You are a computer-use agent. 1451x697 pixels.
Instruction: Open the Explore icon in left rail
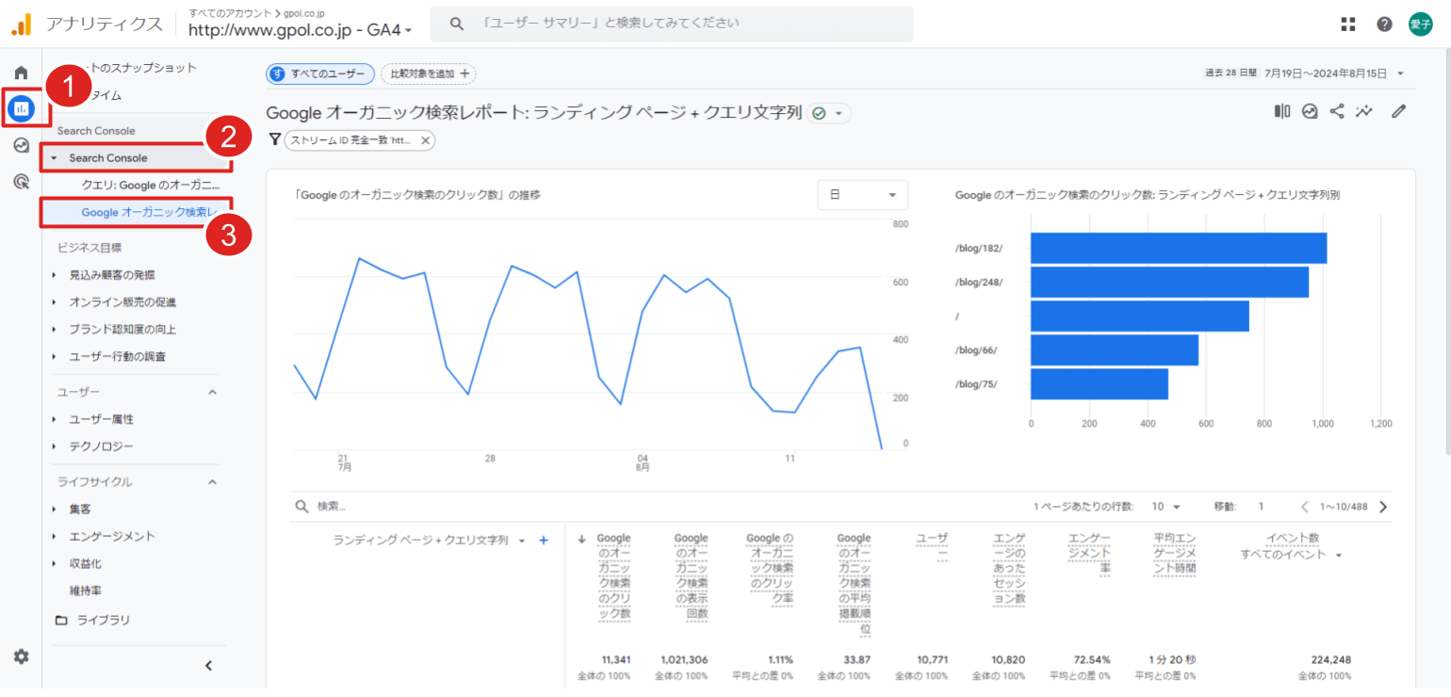21,145
